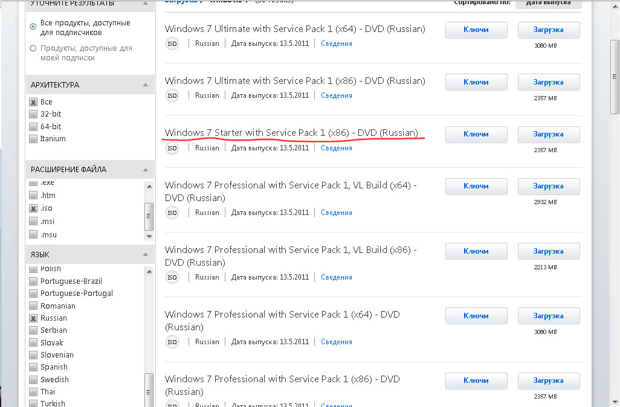This screenshot has width=620, height=407.
Task: Click ISO icon for Professional VL Build x64
Action: coord(172,213)
